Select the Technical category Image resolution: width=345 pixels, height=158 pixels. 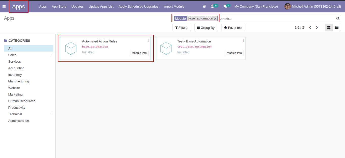tap(29, 114)
